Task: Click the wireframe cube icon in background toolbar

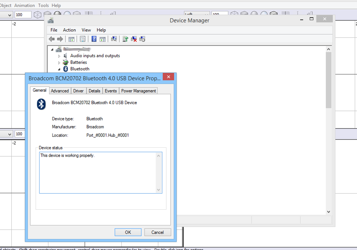Action: [38, 15]
